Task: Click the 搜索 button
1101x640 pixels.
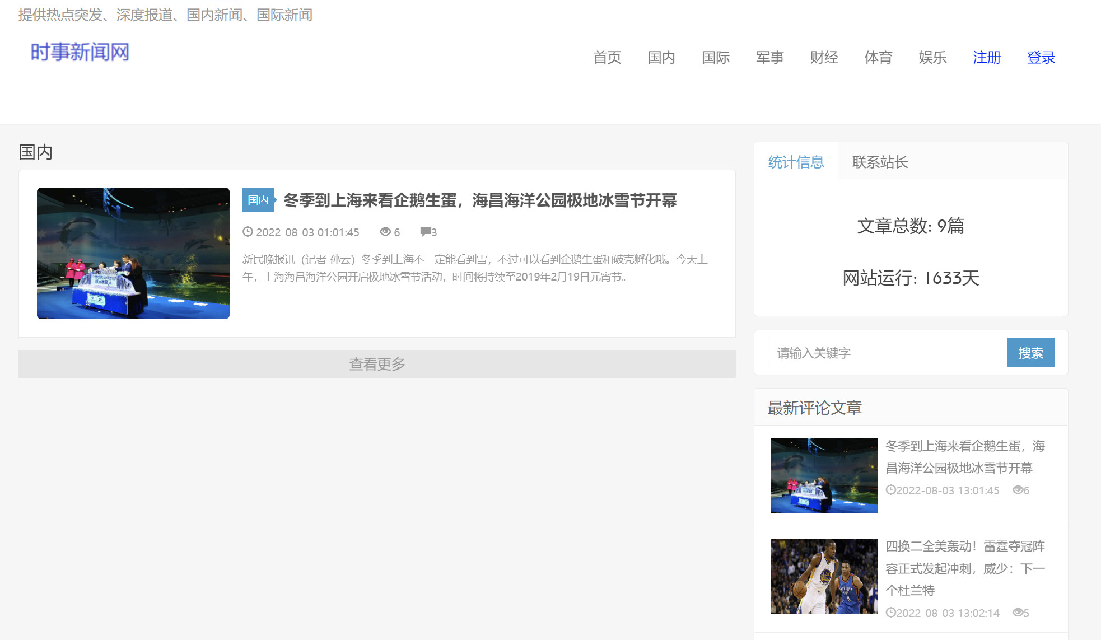Action: 1030,353
